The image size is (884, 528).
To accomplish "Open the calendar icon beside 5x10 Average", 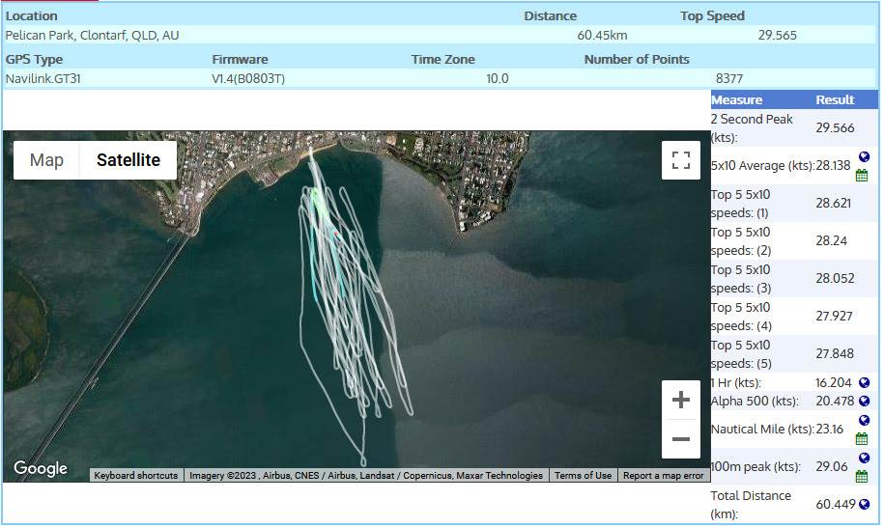I will click(861, 175).
